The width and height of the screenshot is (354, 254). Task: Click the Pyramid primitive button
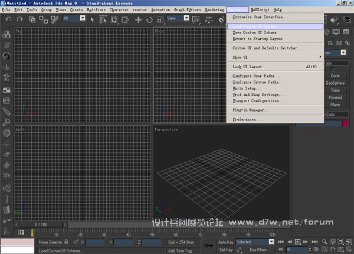tap(335, 98)
